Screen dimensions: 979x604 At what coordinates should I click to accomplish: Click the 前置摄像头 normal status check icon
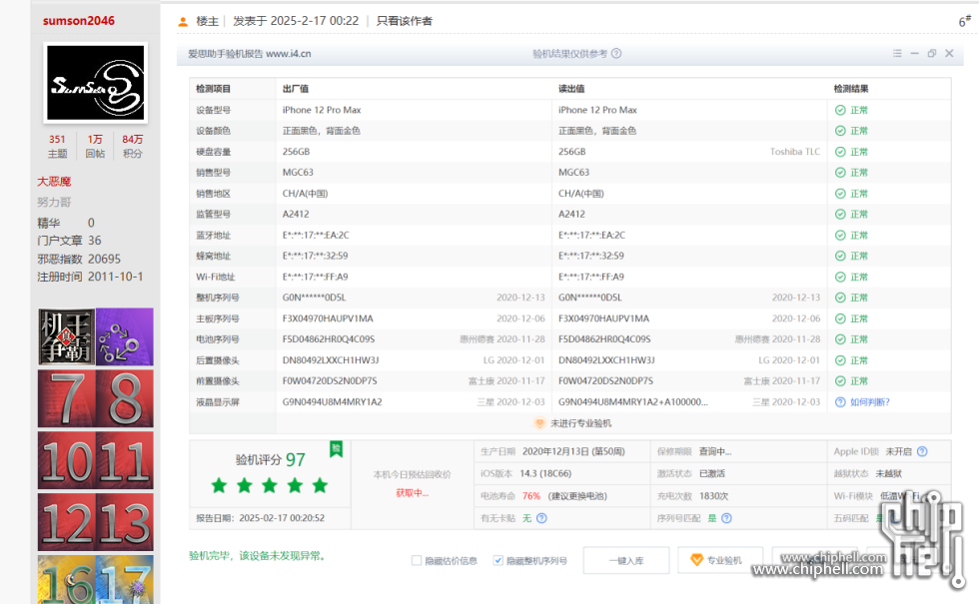pos(840,381)
